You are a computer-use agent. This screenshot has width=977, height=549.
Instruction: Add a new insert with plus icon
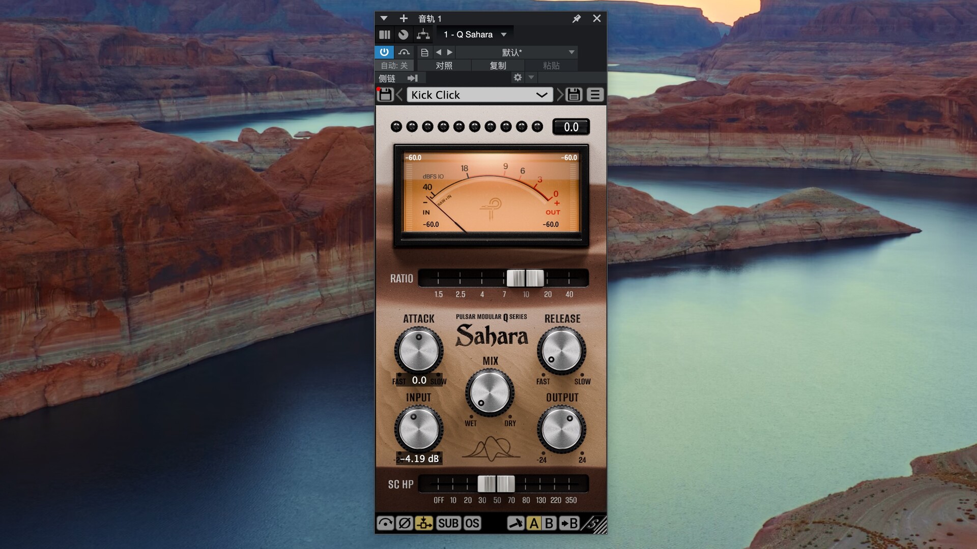(404, 18)
